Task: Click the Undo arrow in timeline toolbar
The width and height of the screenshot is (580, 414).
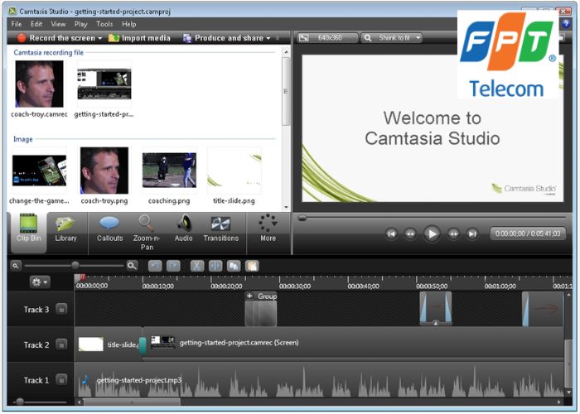Action: pos(155,266)
